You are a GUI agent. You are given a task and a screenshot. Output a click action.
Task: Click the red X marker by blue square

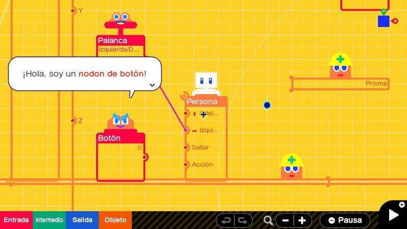pos(395,21)
